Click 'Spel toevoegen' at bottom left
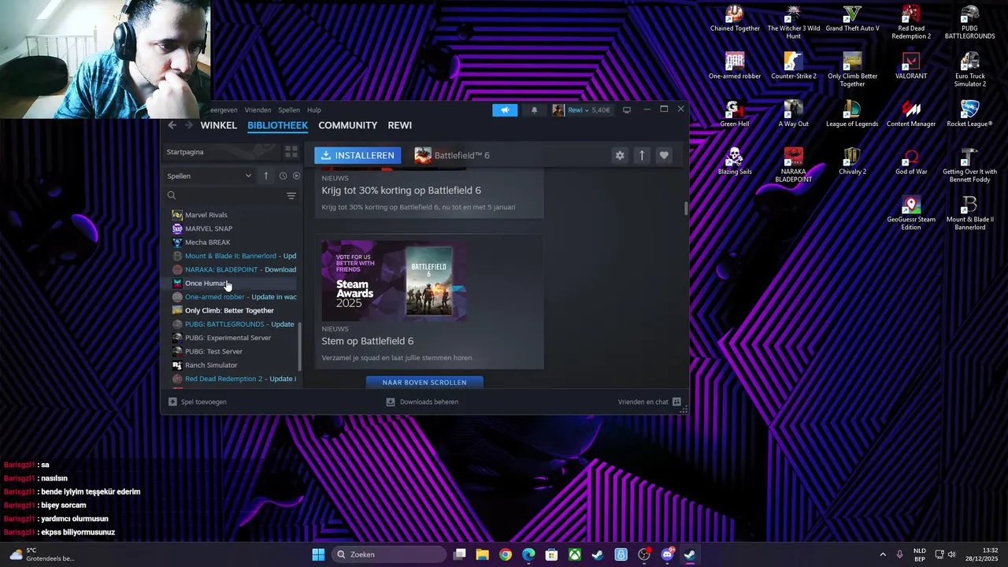The width and height of the screenshot is (1008, 567). coord(198,402)
